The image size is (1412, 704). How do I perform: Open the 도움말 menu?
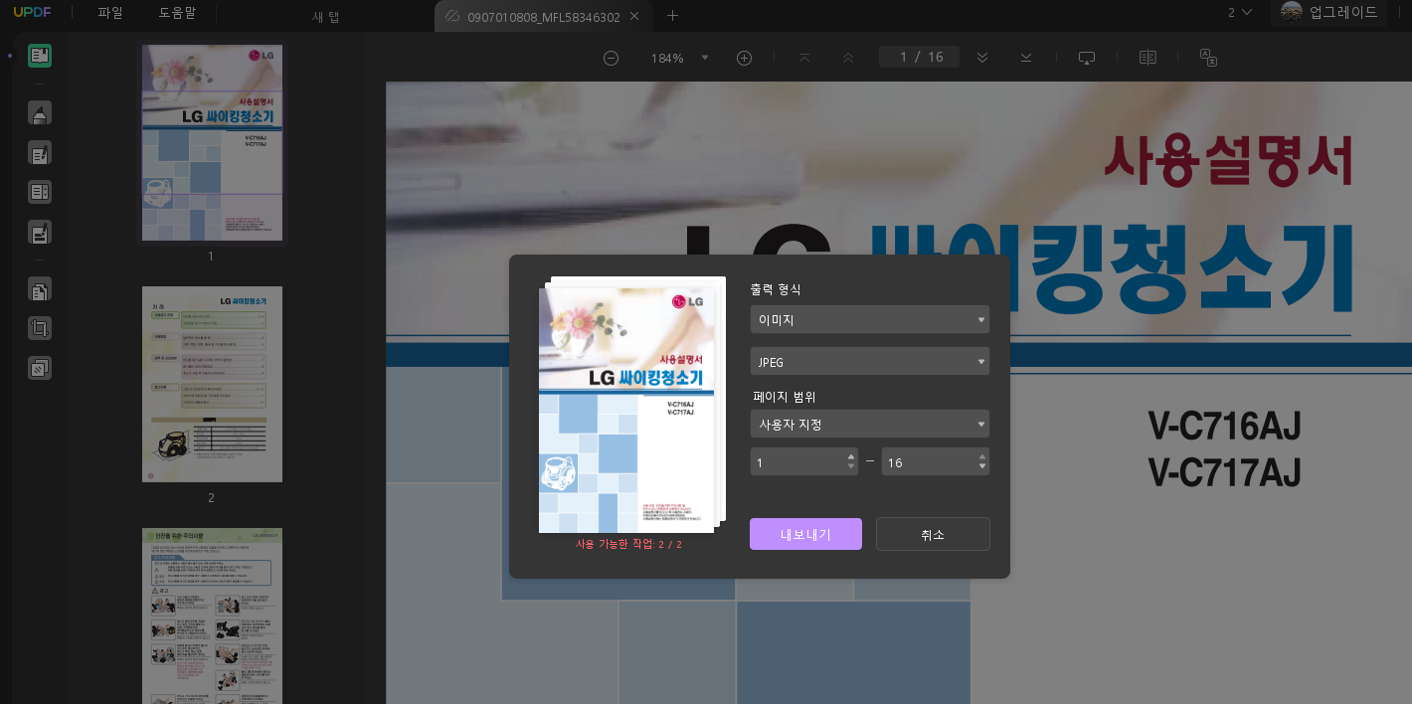tap(177, 13)
